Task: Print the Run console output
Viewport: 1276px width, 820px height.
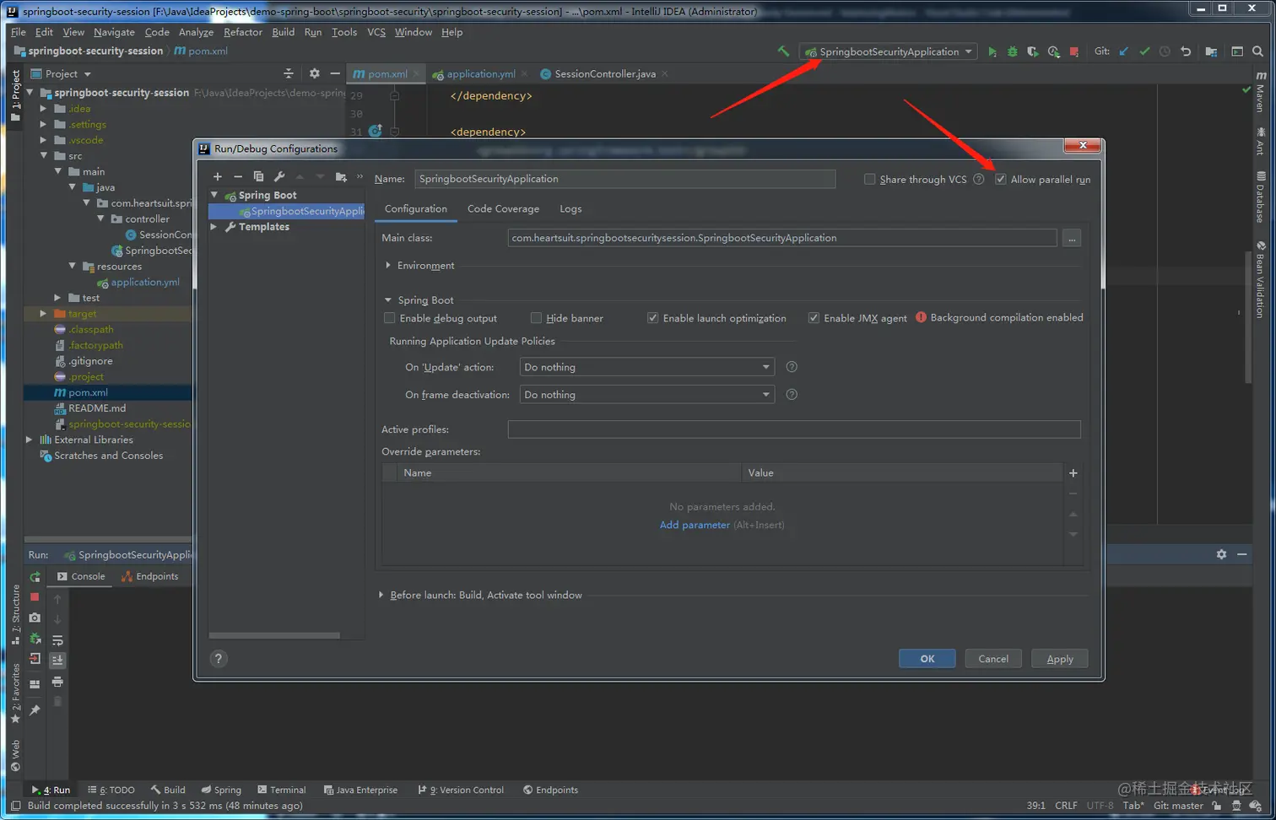Action: (57, 682)
